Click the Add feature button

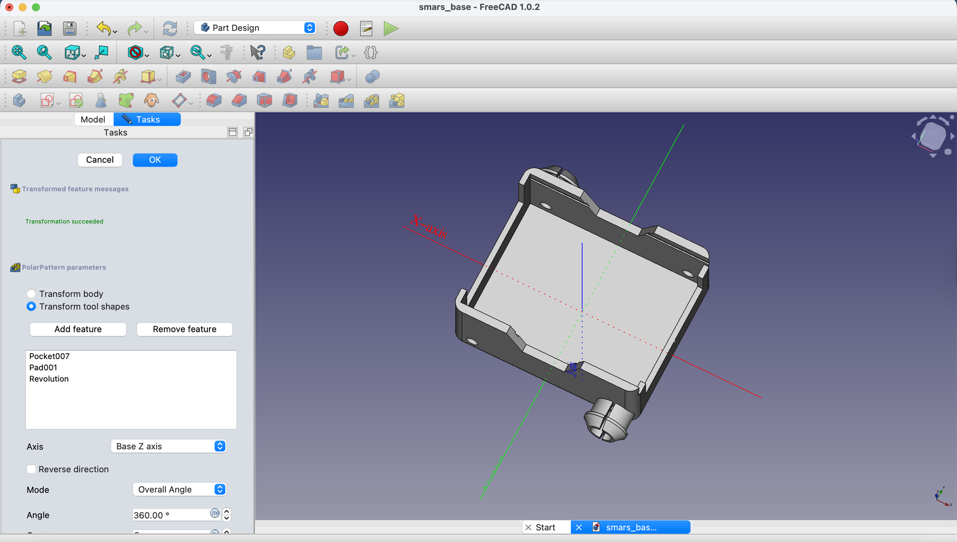(x=78, y=329)
